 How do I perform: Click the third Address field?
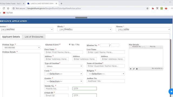[113, 59]
